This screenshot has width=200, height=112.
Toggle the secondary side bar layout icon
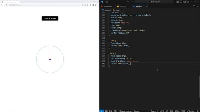click(x=185, y=2)
